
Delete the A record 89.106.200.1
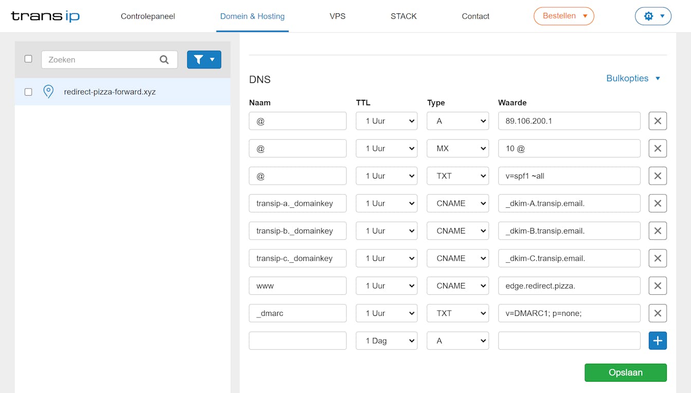tap(658, 121)
